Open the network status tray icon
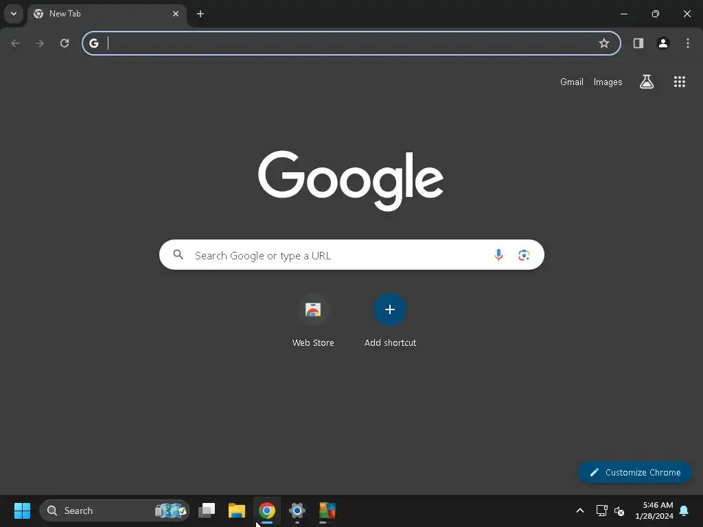 click(601, 511)
